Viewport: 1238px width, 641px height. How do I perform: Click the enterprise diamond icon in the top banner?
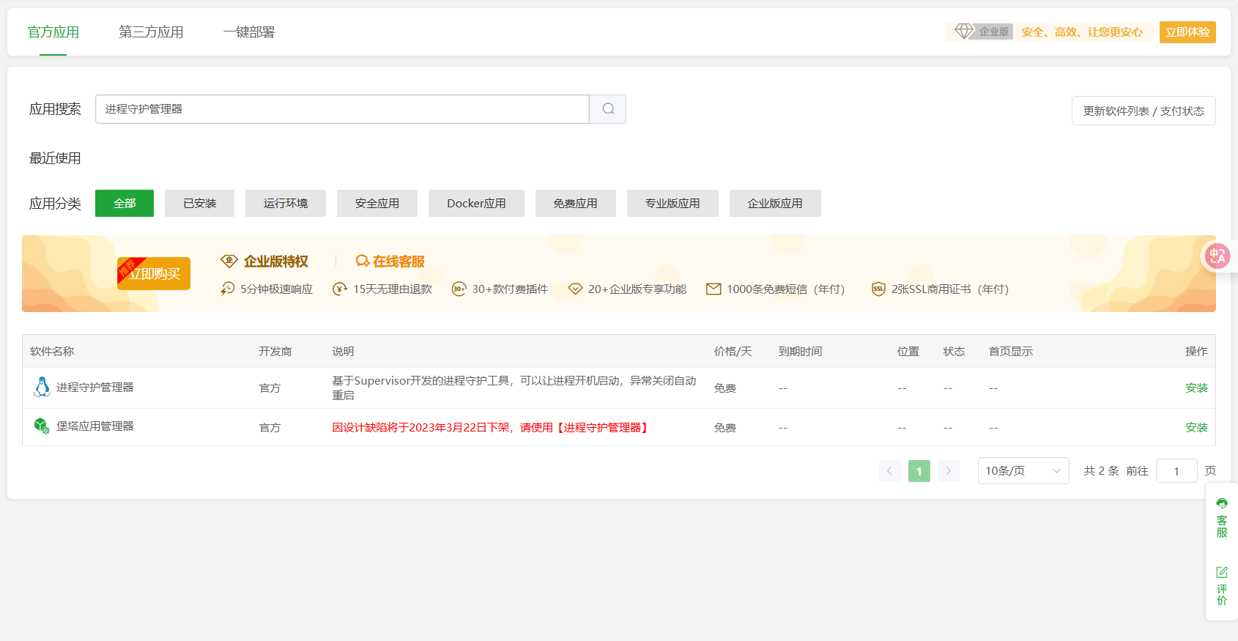964,32
